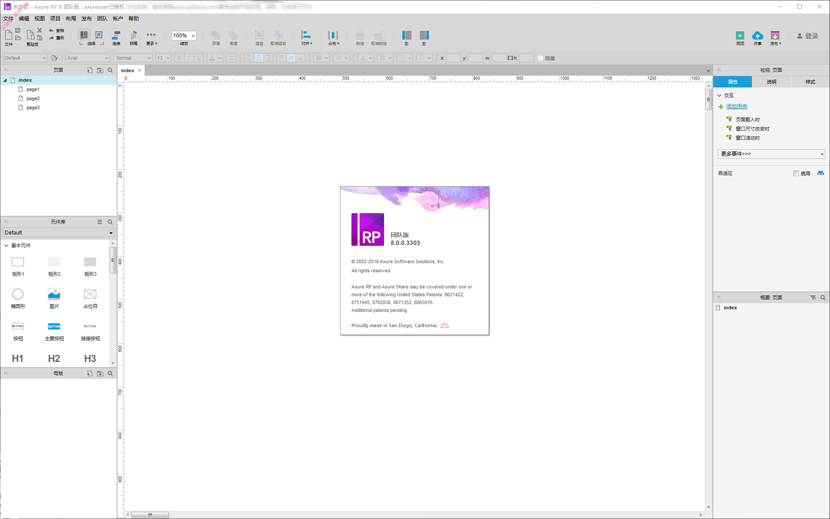Screen dimensions: 830x519
Task: Open the Default style dropdown in format bar
Action: click(x=25, y=58)
